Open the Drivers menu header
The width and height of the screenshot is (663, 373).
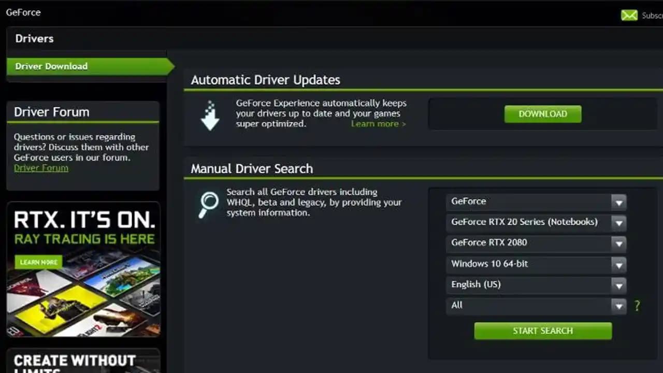[x=34, y=39]
